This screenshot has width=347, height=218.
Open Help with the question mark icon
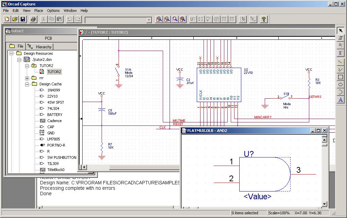click(x=264, y=19)
